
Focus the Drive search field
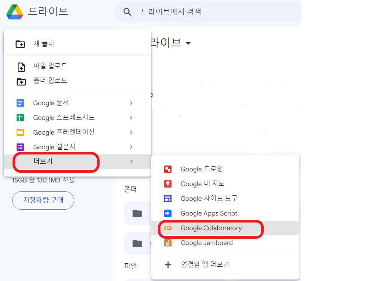(208, 12)
